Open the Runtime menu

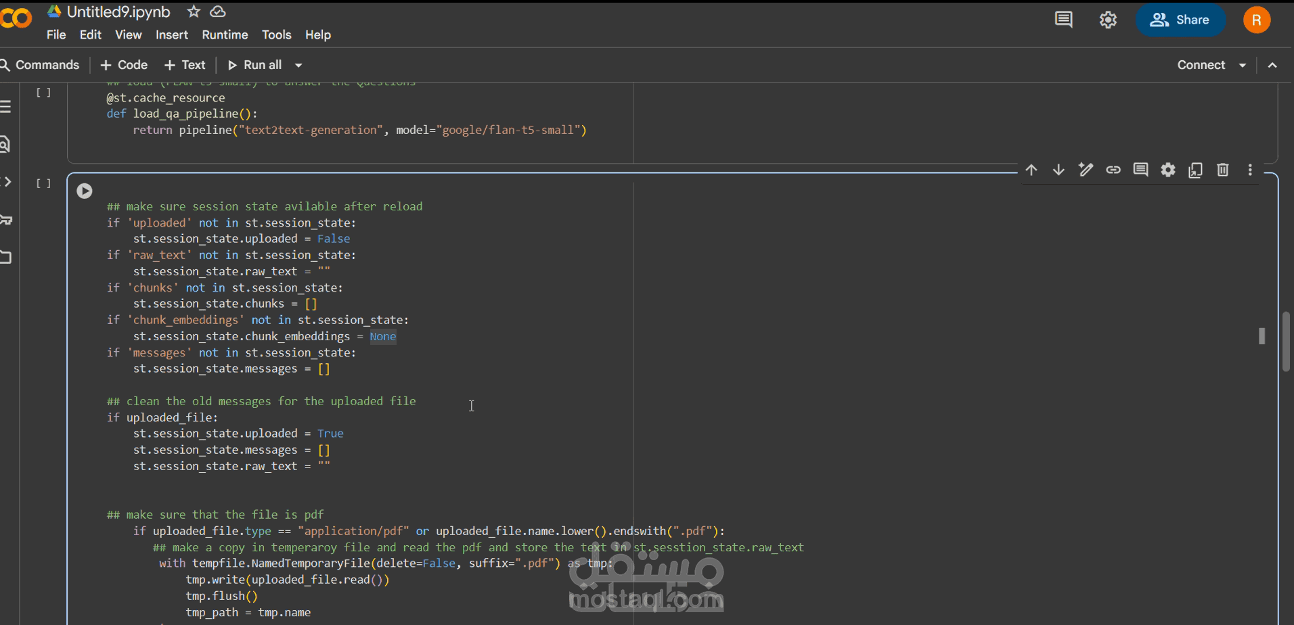click(225, 34)
